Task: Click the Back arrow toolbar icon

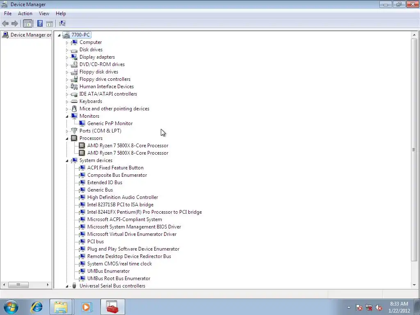Action: click(5, 23)
